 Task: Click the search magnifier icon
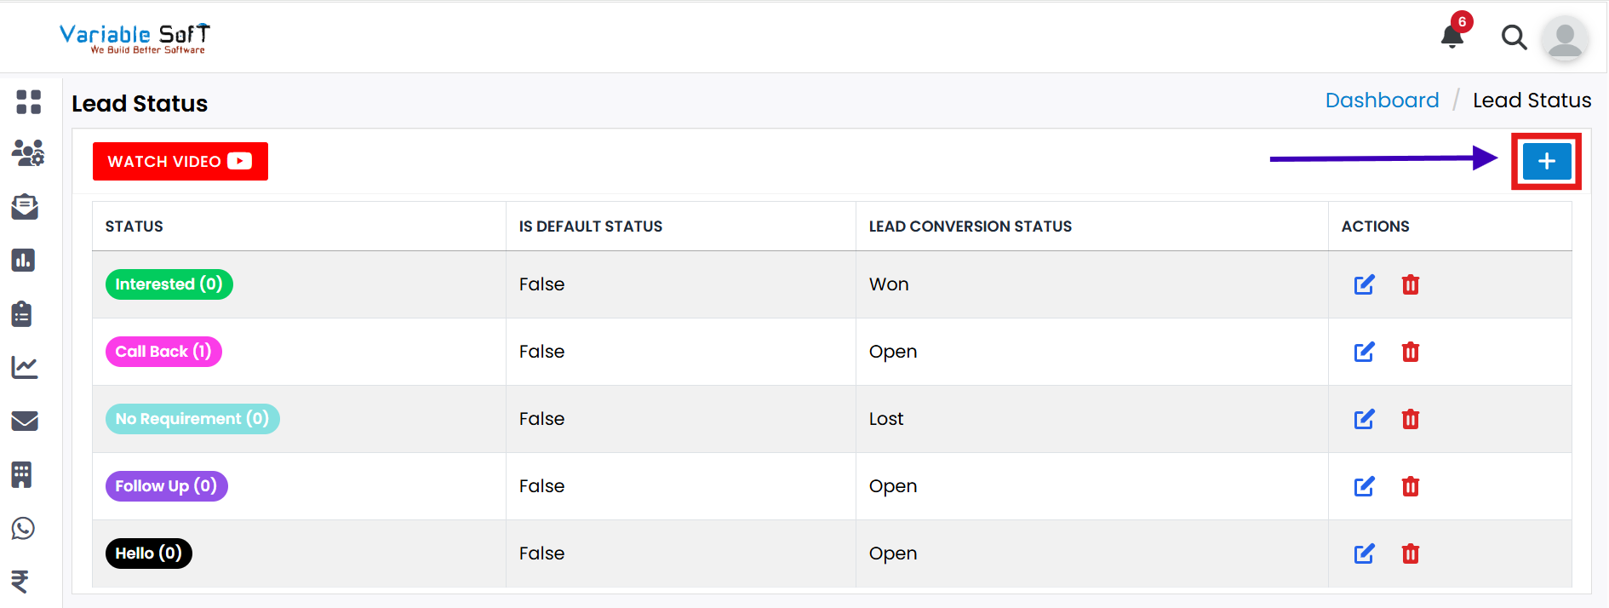pyautogui.click(x=1514, y=37)
